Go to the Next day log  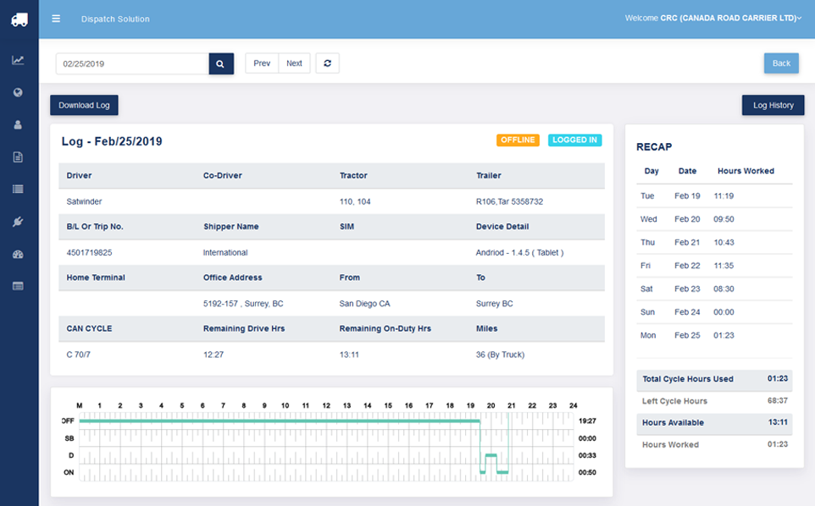click(294, 63)
